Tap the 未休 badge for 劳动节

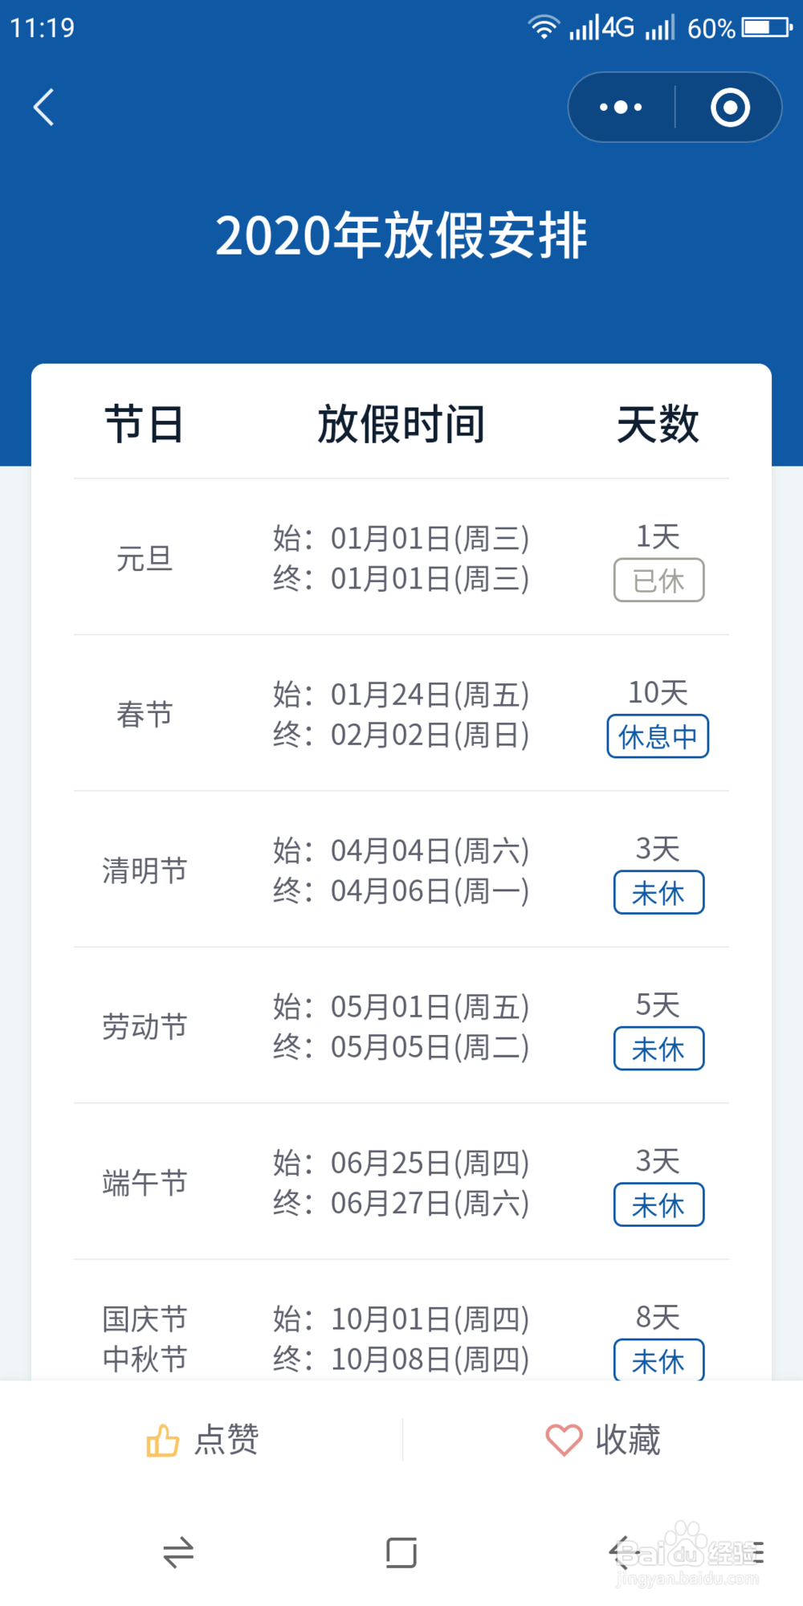pyautogui.click(x=658, y=1049)
